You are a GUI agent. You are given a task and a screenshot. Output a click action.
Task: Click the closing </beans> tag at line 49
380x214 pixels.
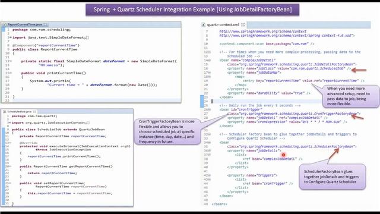point(219,204)
